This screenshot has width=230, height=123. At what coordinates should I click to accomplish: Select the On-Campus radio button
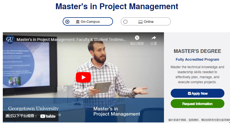(x=67, y=22)
